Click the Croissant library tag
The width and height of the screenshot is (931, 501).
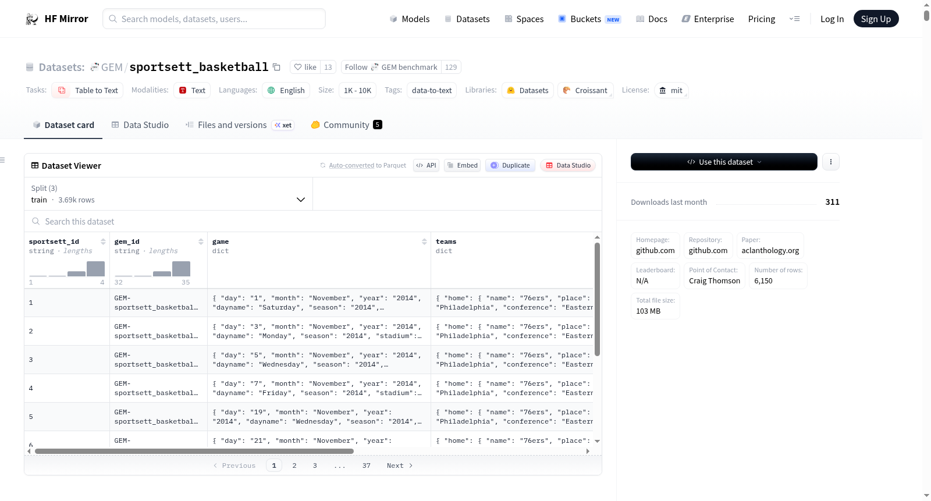coord(585,90)
